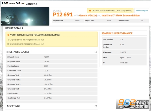Collapse the Detailed Scores section
The width and height of the screenshot is (151, 111).
coord(96,52)
